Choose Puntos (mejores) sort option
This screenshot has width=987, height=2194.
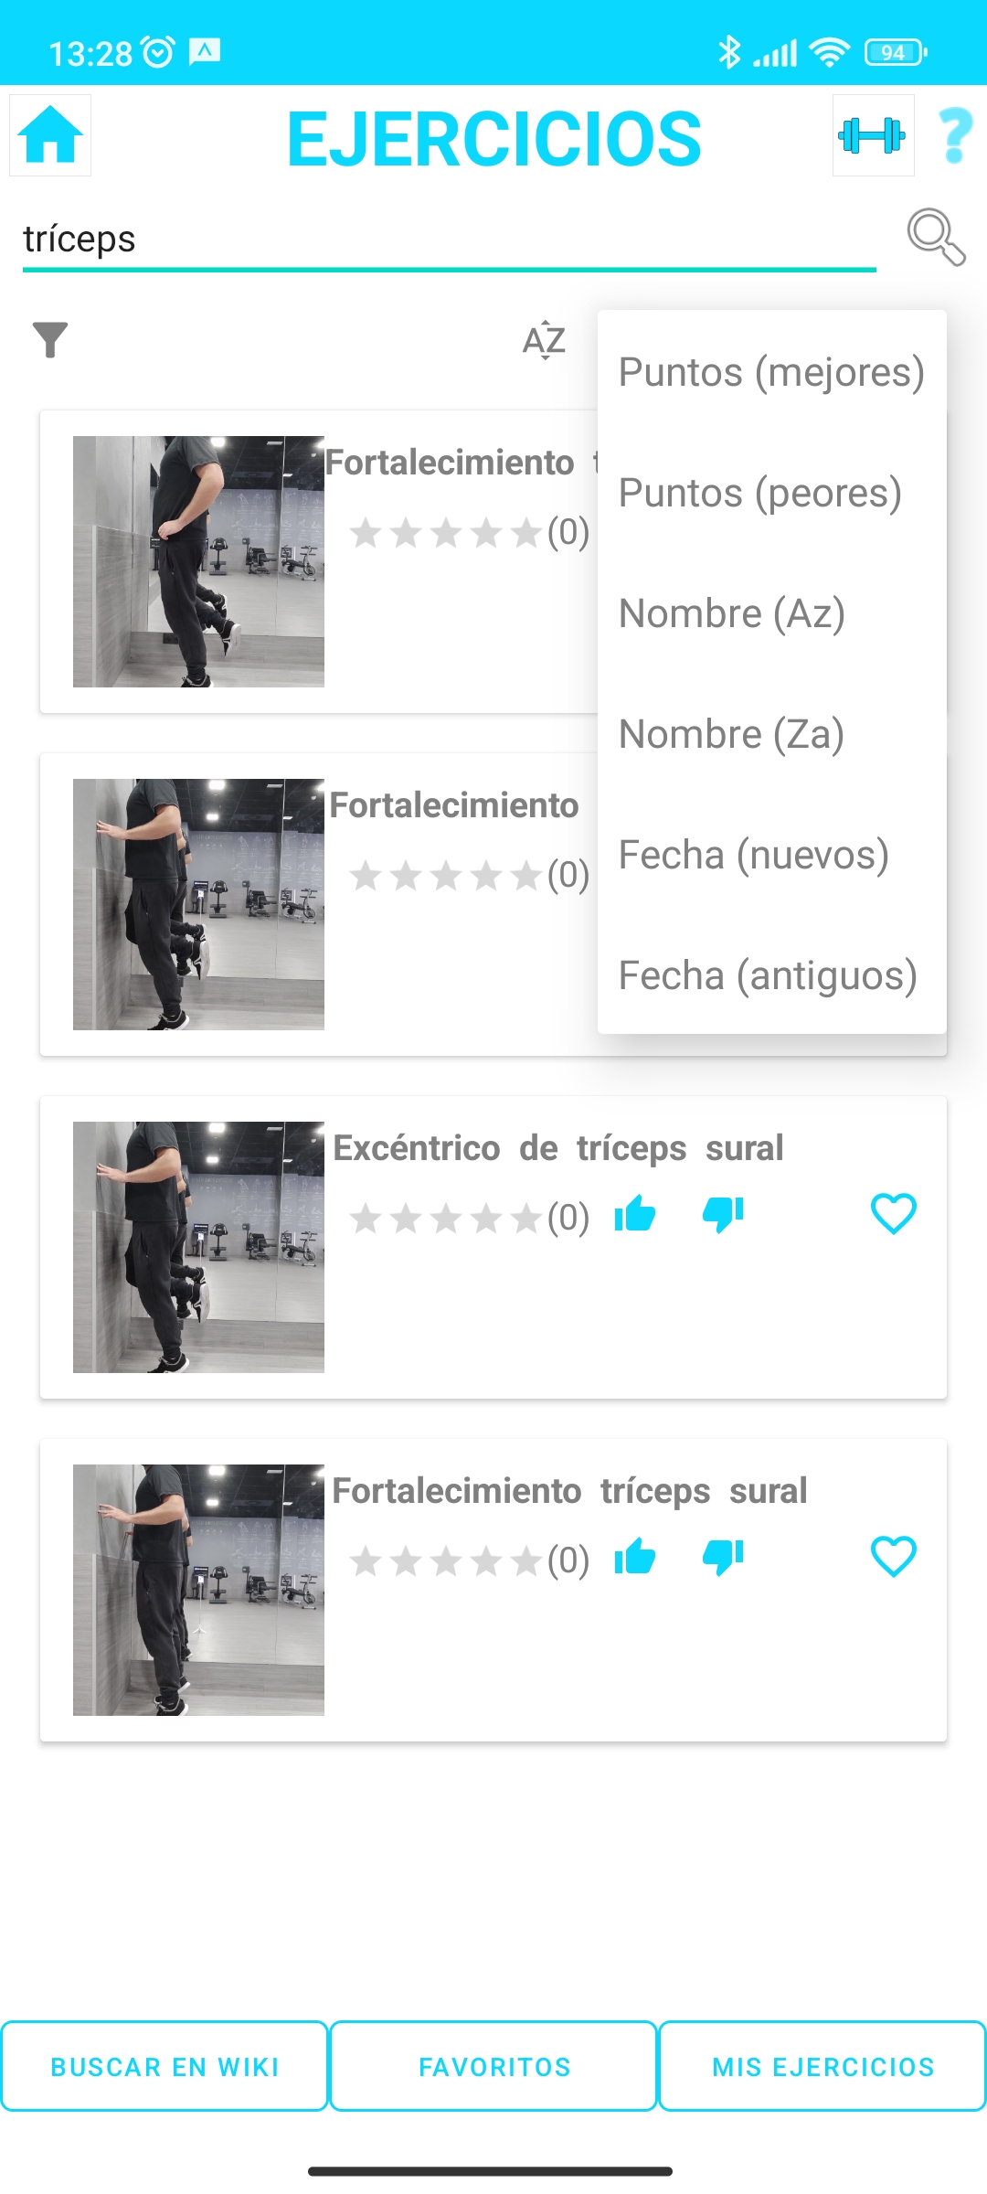point(771,372)
